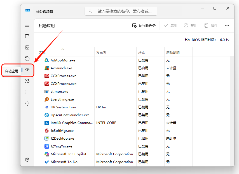Select the AdAppMgr.exe row name
Image resolution: width=239 pixels, height=174 pixels.
coord(63,60)
